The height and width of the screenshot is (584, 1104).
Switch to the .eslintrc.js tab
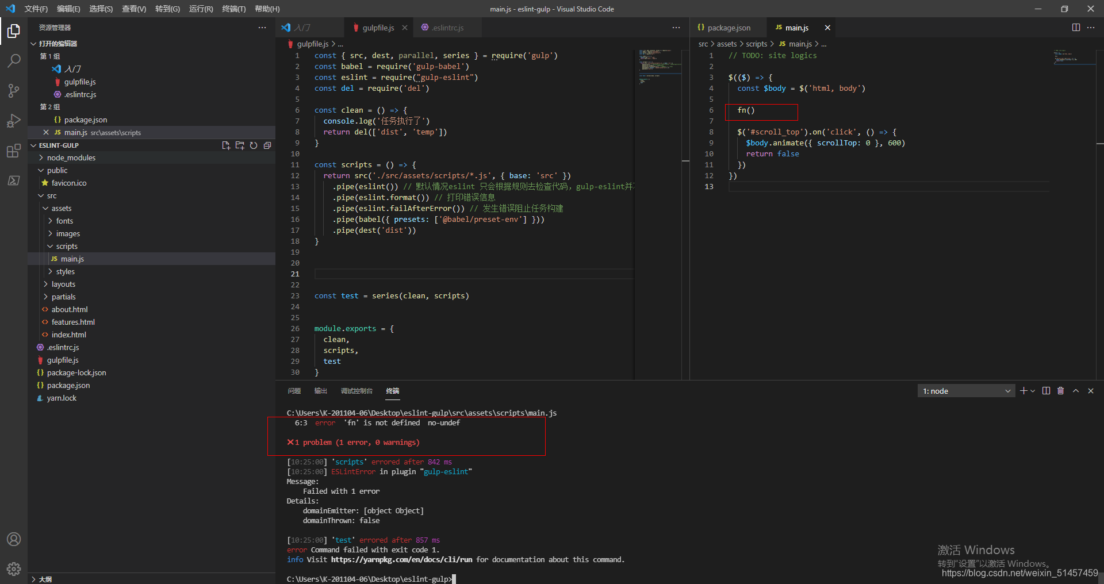click(447, 28)
